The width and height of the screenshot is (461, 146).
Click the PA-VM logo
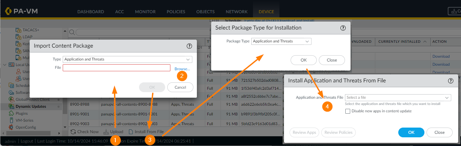point(22,11)
